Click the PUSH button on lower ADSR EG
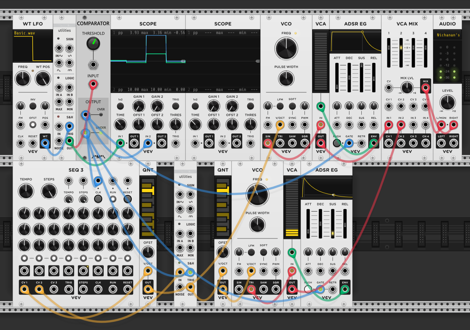 (308, 290)
